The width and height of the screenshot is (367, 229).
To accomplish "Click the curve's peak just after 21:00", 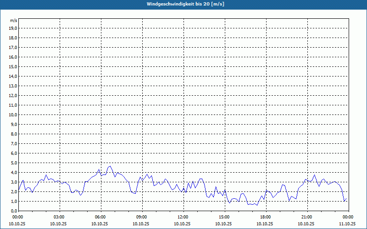I will pos(315,174).
